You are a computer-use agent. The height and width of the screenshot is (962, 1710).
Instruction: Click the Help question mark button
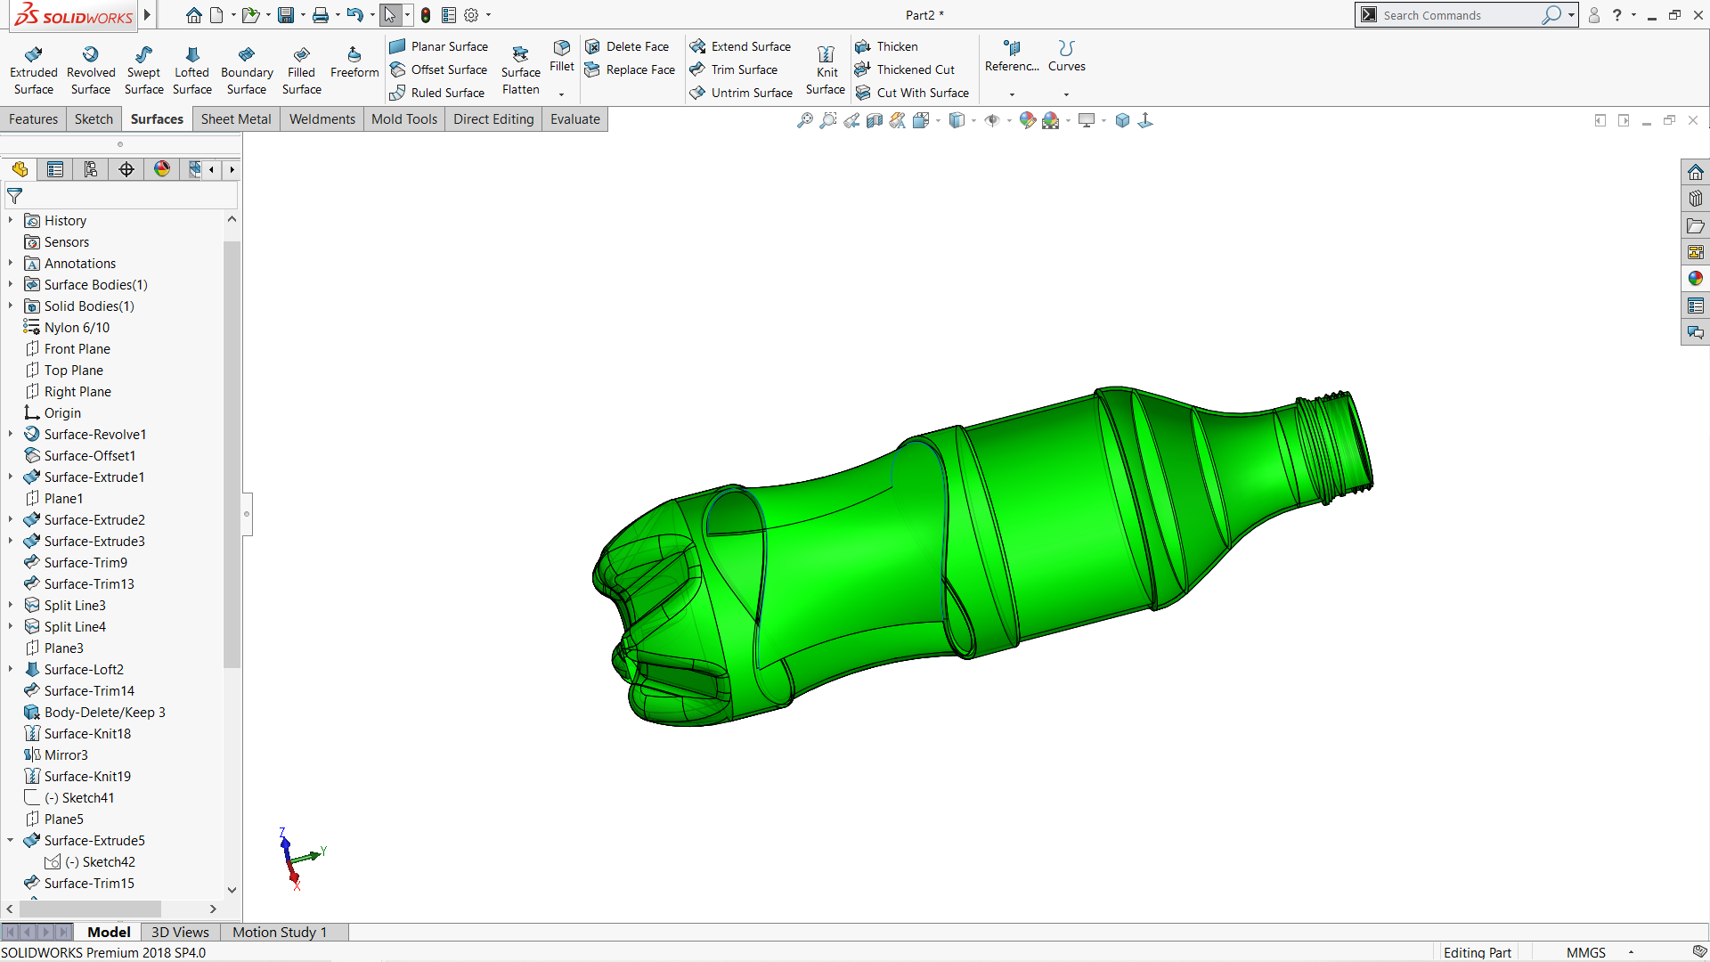1616,15
